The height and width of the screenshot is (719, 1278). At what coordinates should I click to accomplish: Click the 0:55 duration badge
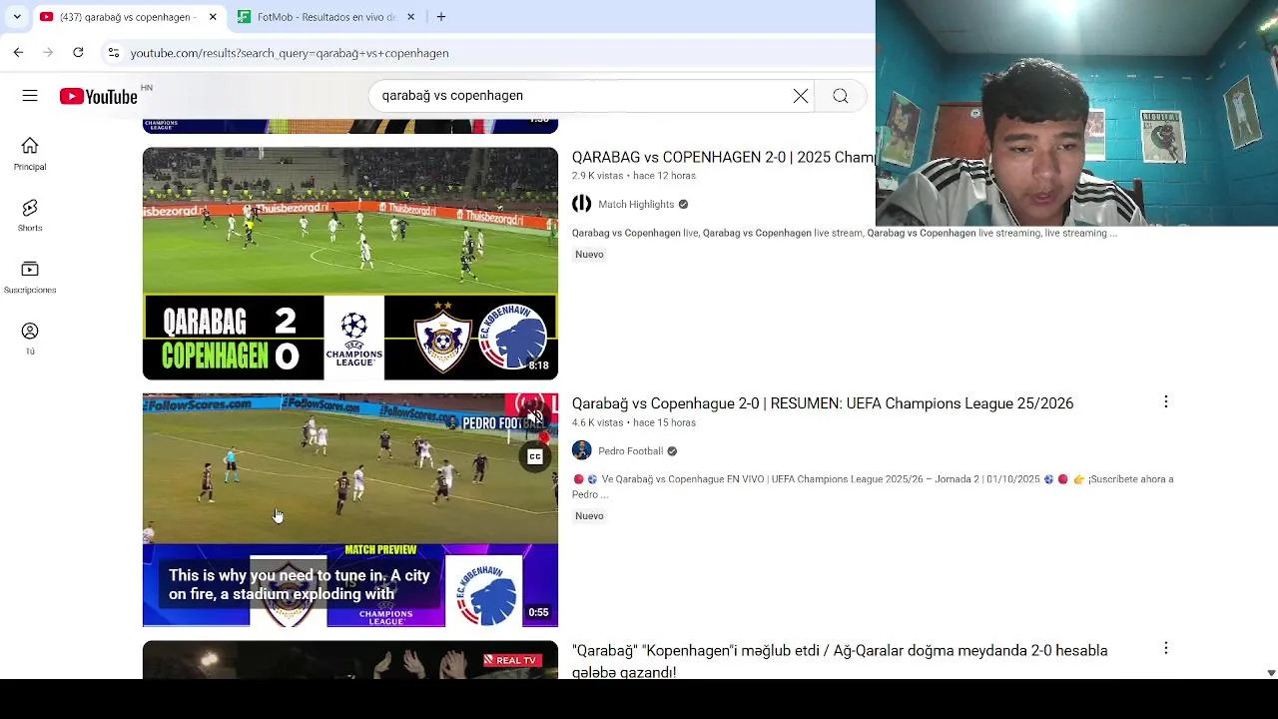[x=538, y=612]
